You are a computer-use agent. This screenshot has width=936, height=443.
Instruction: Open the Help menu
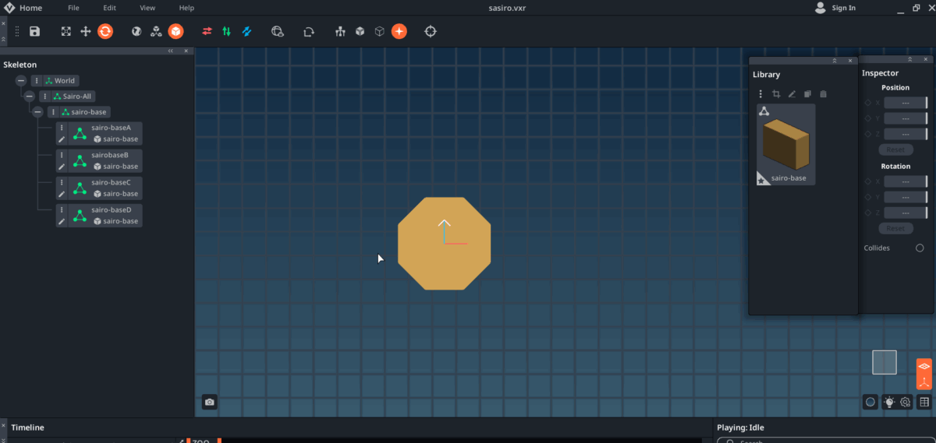click(x=186, y=8)
